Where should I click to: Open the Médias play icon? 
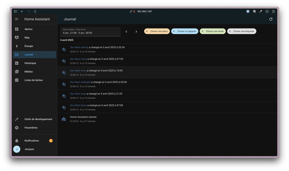pos(17,72)
